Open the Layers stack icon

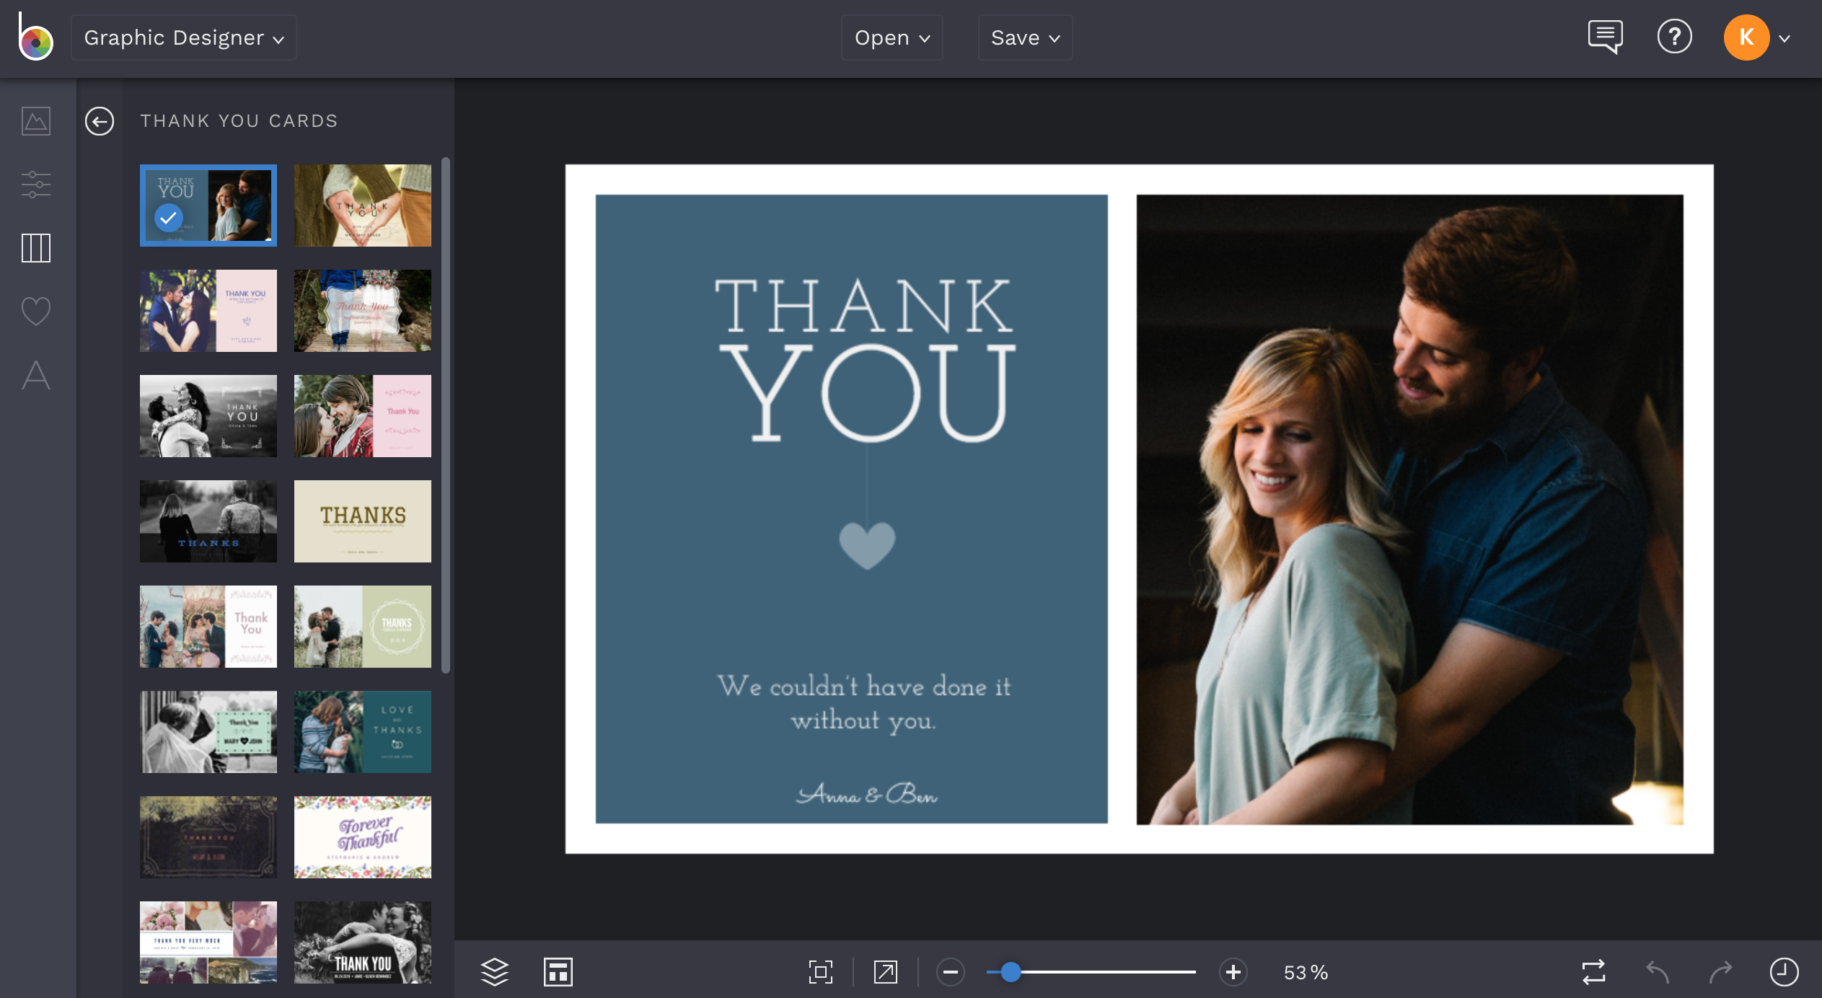point(495,972)
